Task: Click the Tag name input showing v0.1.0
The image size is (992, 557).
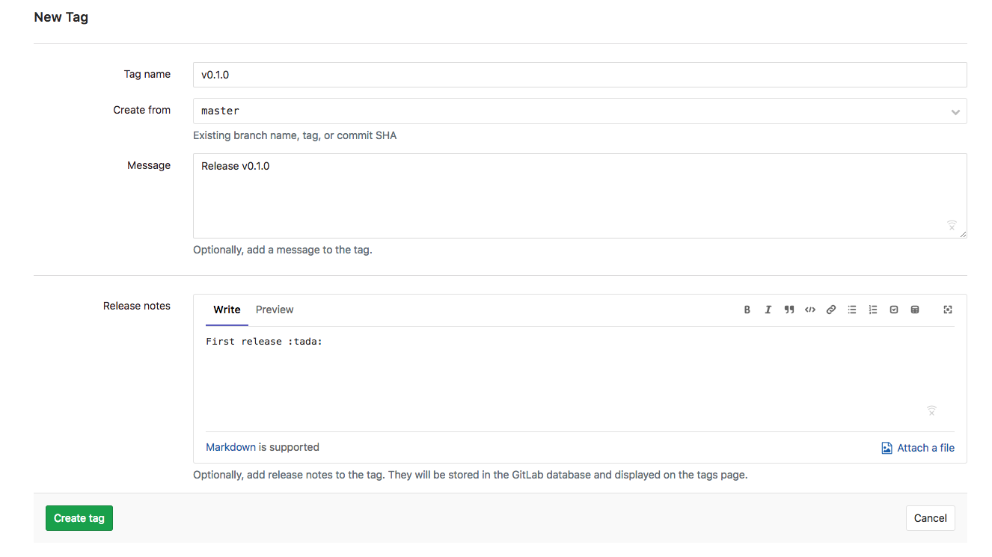Action: (x=580, y=74)
